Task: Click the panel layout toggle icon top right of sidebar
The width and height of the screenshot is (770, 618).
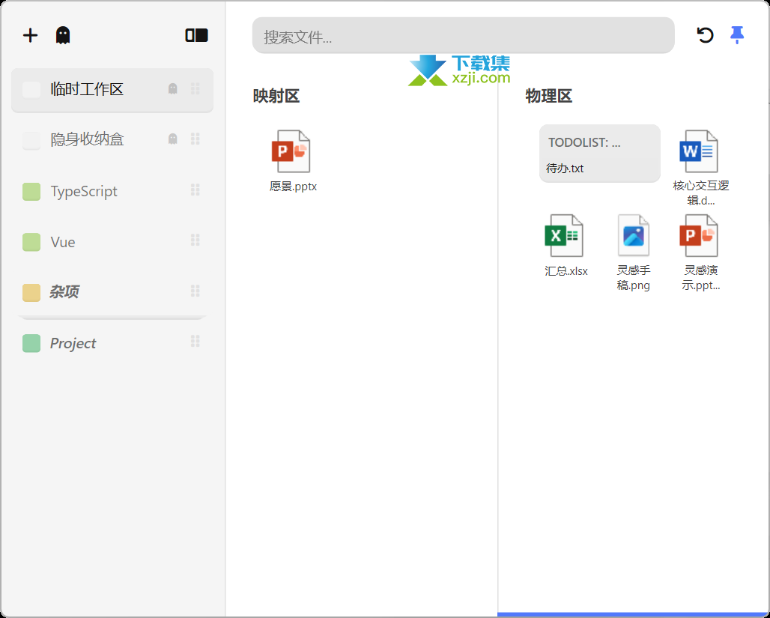Action: tap(196, 34)
